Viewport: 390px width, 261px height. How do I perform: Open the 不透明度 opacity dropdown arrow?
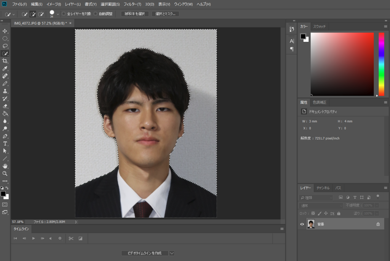(377, 206)
